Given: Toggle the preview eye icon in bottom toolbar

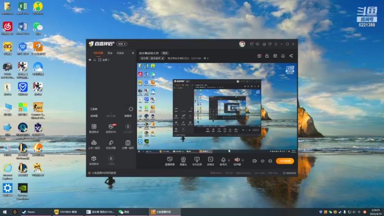Looking at the screenshot, I should pos(262,161).
